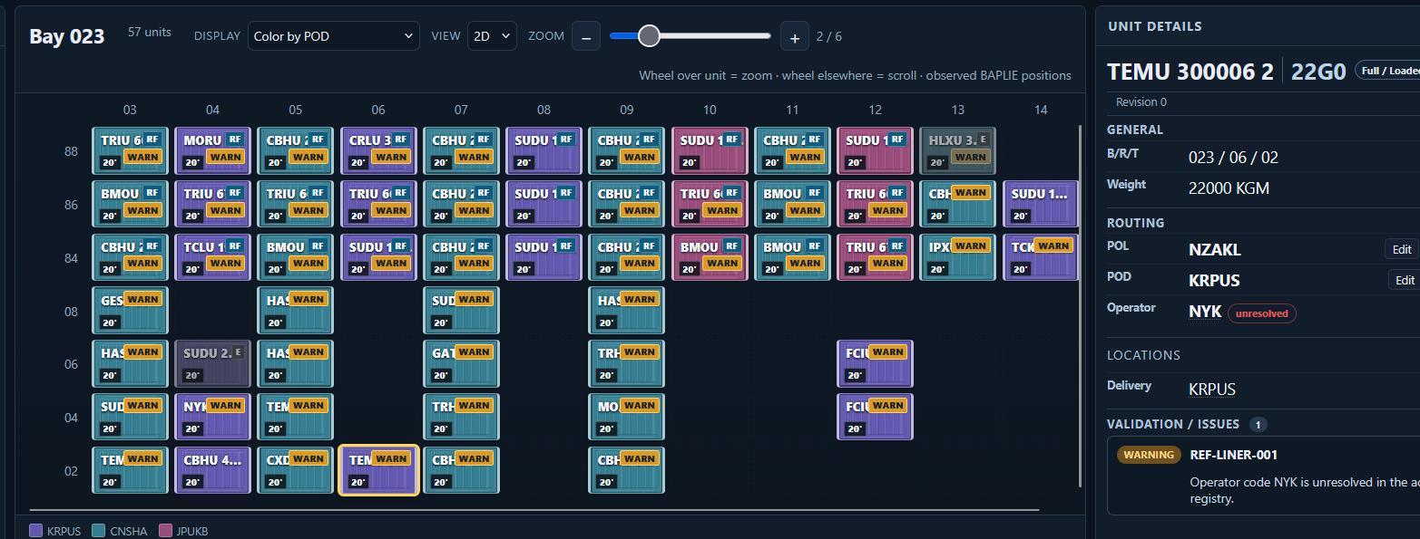Click the 22G0 container type code
This screenshot has width=1420, height=539.
pos(1318,72)
